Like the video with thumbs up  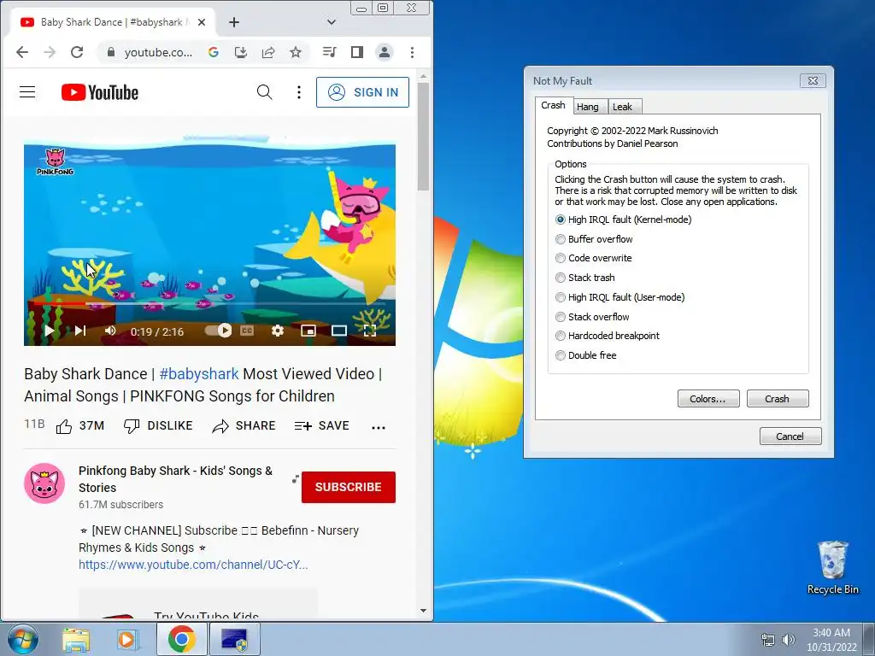pos(64,427)
